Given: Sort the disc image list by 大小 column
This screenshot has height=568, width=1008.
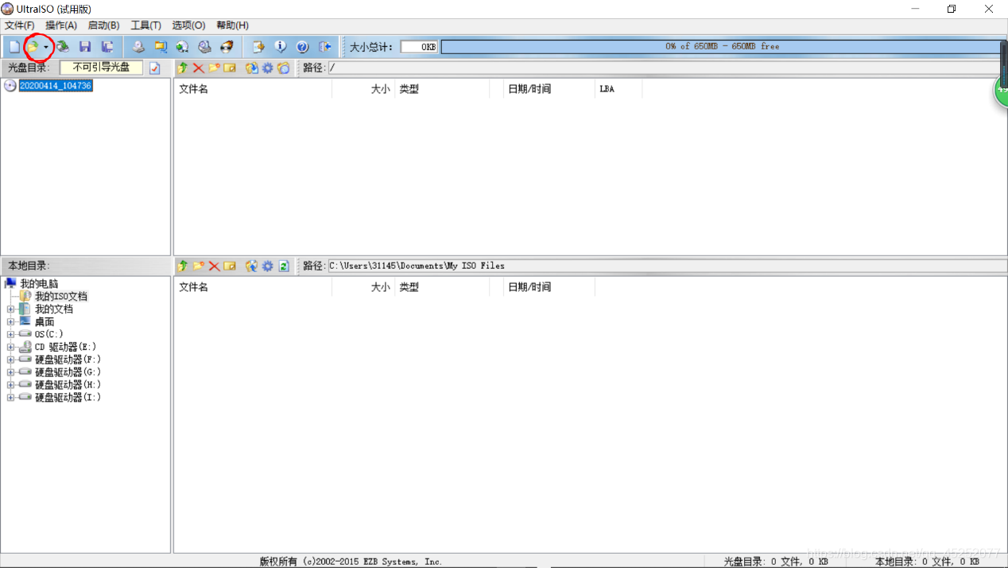Looking at the screenshot, I should click(x=363, y=89).
